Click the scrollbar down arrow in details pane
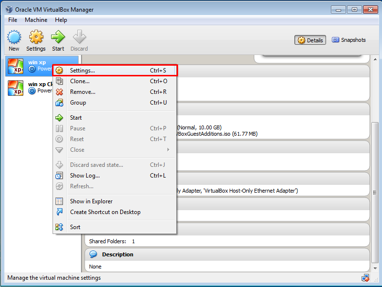Viewport: 382px width, 287px height. (x=375, y=269)
